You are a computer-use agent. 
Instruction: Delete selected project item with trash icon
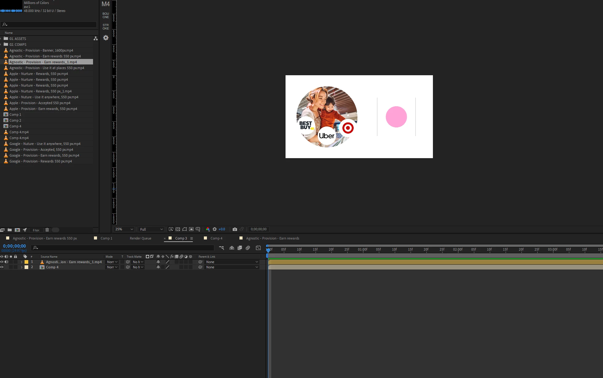coord(47,230)
